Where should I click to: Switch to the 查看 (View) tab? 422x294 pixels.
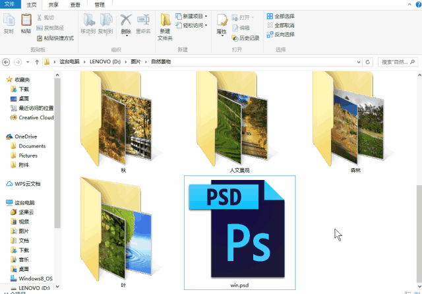pyautogui.click(x=75, y=5)
